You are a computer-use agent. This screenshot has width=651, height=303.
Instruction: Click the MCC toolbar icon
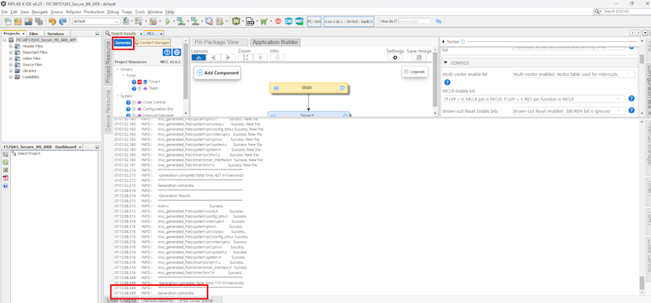[299, 21]
